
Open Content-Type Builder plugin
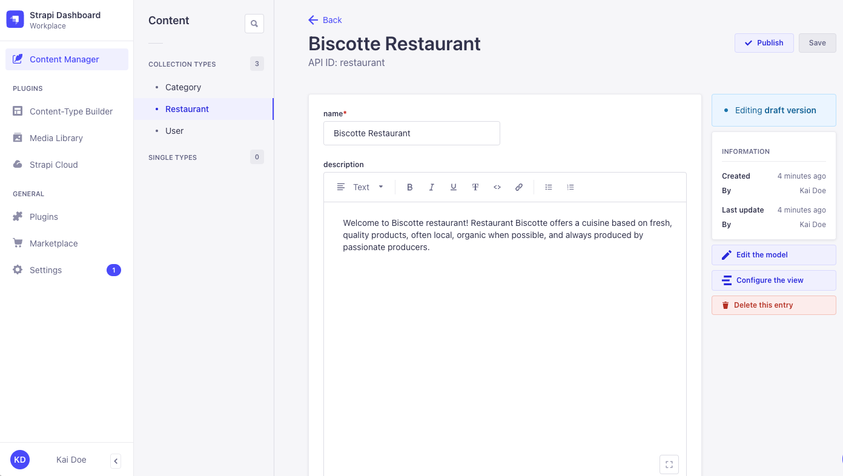coord(71,111)
